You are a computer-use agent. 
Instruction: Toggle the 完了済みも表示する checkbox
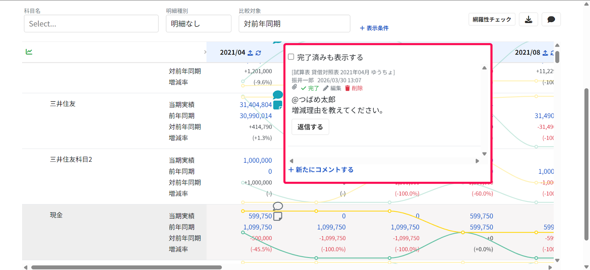(x=291, y=57)
